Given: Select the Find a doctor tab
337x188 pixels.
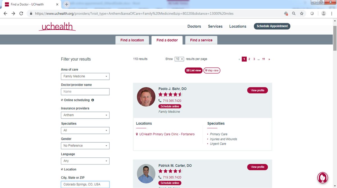Looking at the screenshot, I should 167,40.
